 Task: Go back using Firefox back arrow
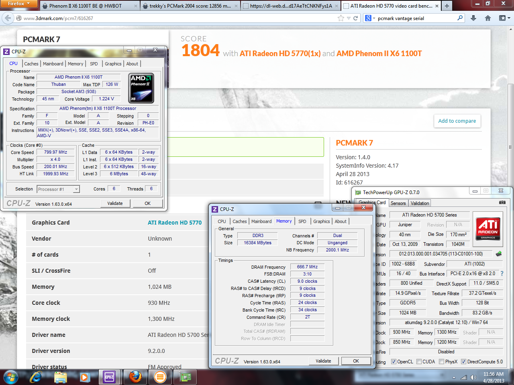(8, 18)
